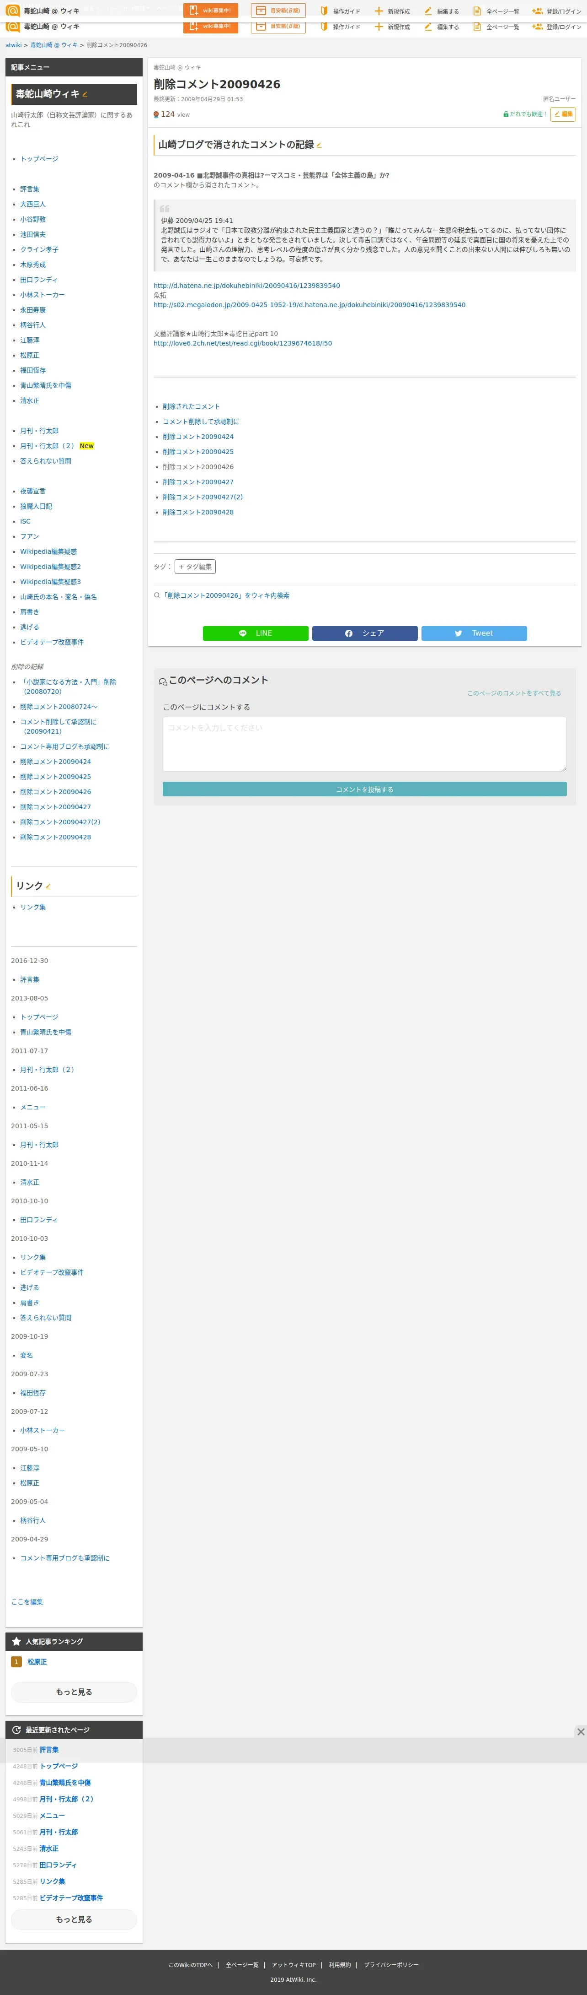The image size is (587, 1995).
Task: Open the s02.megalodon.jp archive link
Action: coord(310,305)
